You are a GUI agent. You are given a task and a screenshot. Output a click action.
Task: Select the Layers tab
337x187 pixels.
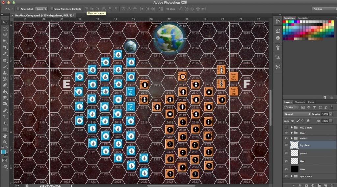click(x=288, y=102)
